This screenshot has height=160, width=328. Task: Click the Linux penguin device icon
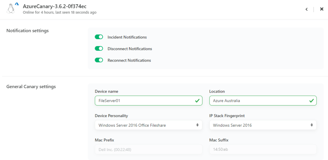coord(11,9)
